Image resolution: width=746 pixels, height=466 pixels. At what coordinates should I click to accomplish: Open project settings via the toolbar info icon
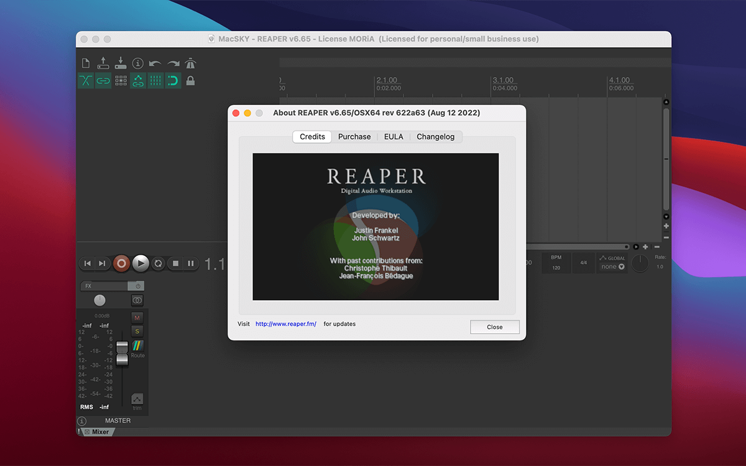[x=138, y=63]
